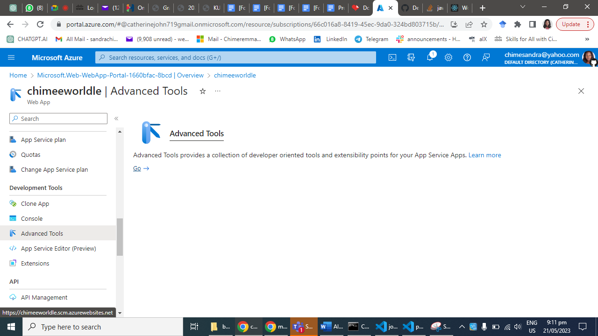Click the Chrome Update button

(574, 24)
